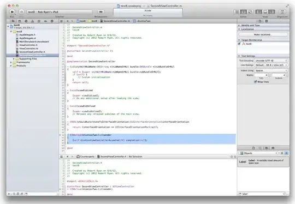
Task: Open the Text Encoding dropdown
Action: (x=271, y=61)
